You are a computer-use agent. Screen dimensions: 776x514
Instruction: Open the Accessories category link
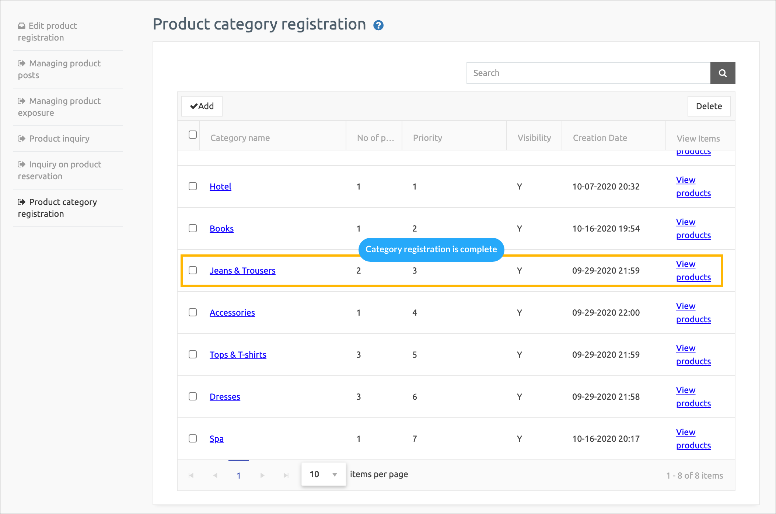[x=232, y=313]
